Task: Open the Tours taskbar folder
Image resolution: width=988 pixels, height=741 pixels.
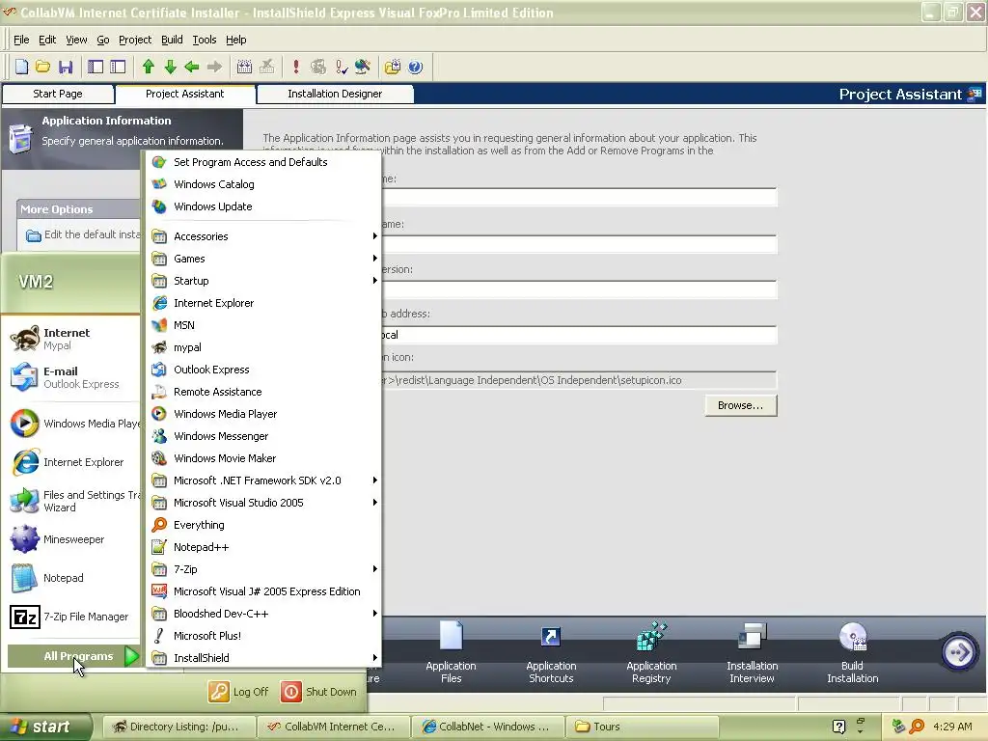Action: click(642, 727)
